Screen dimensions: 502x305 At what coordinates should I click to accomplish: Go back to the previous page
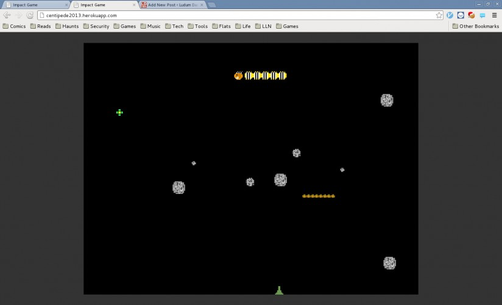pyautogui.click(x=7, y=15)
